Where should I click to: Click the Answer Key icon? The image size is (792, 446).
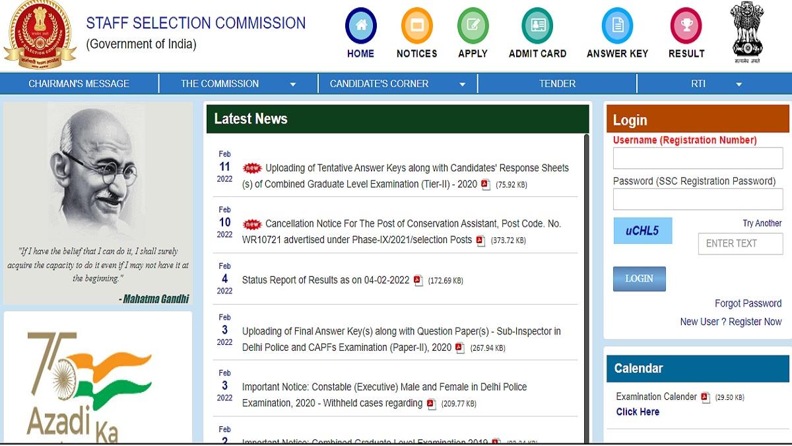[617, 26]
